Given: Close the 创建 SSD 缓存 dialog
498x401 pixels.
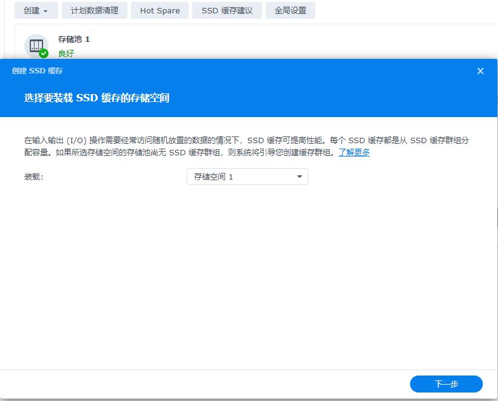Looking at the screenshot, I should click(480, 71).
